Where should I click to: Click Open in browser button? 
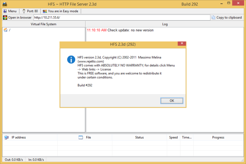point(17,18)
